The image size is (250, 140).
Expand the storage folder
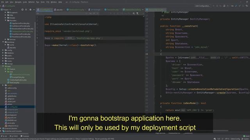[x=3, y=64]
